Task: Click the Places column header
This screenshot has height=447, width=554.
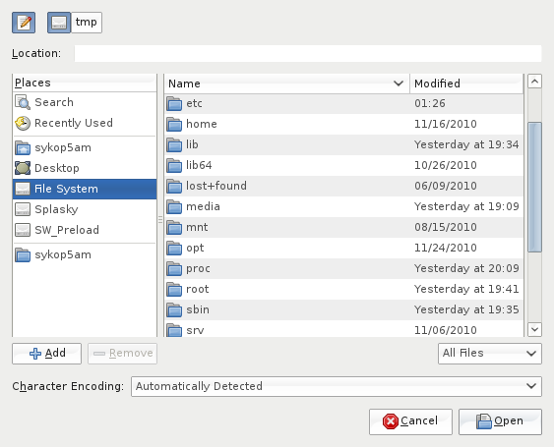Action: (85, 83)
